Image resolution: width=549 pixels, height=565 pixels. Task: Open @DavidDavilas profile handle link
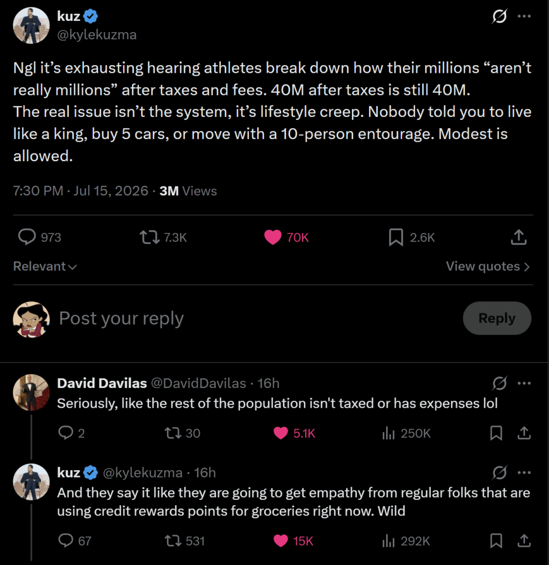coord(198,383)
